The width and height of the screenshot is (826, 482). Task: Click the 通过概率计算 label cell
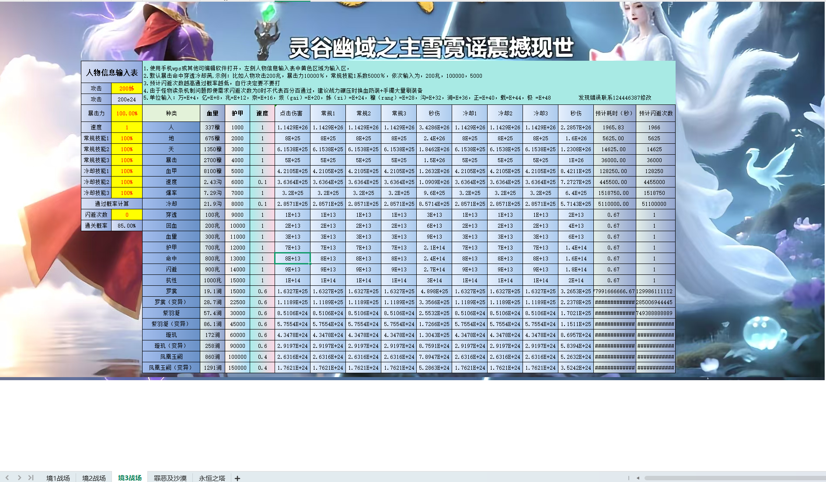[x=112, y=204]
